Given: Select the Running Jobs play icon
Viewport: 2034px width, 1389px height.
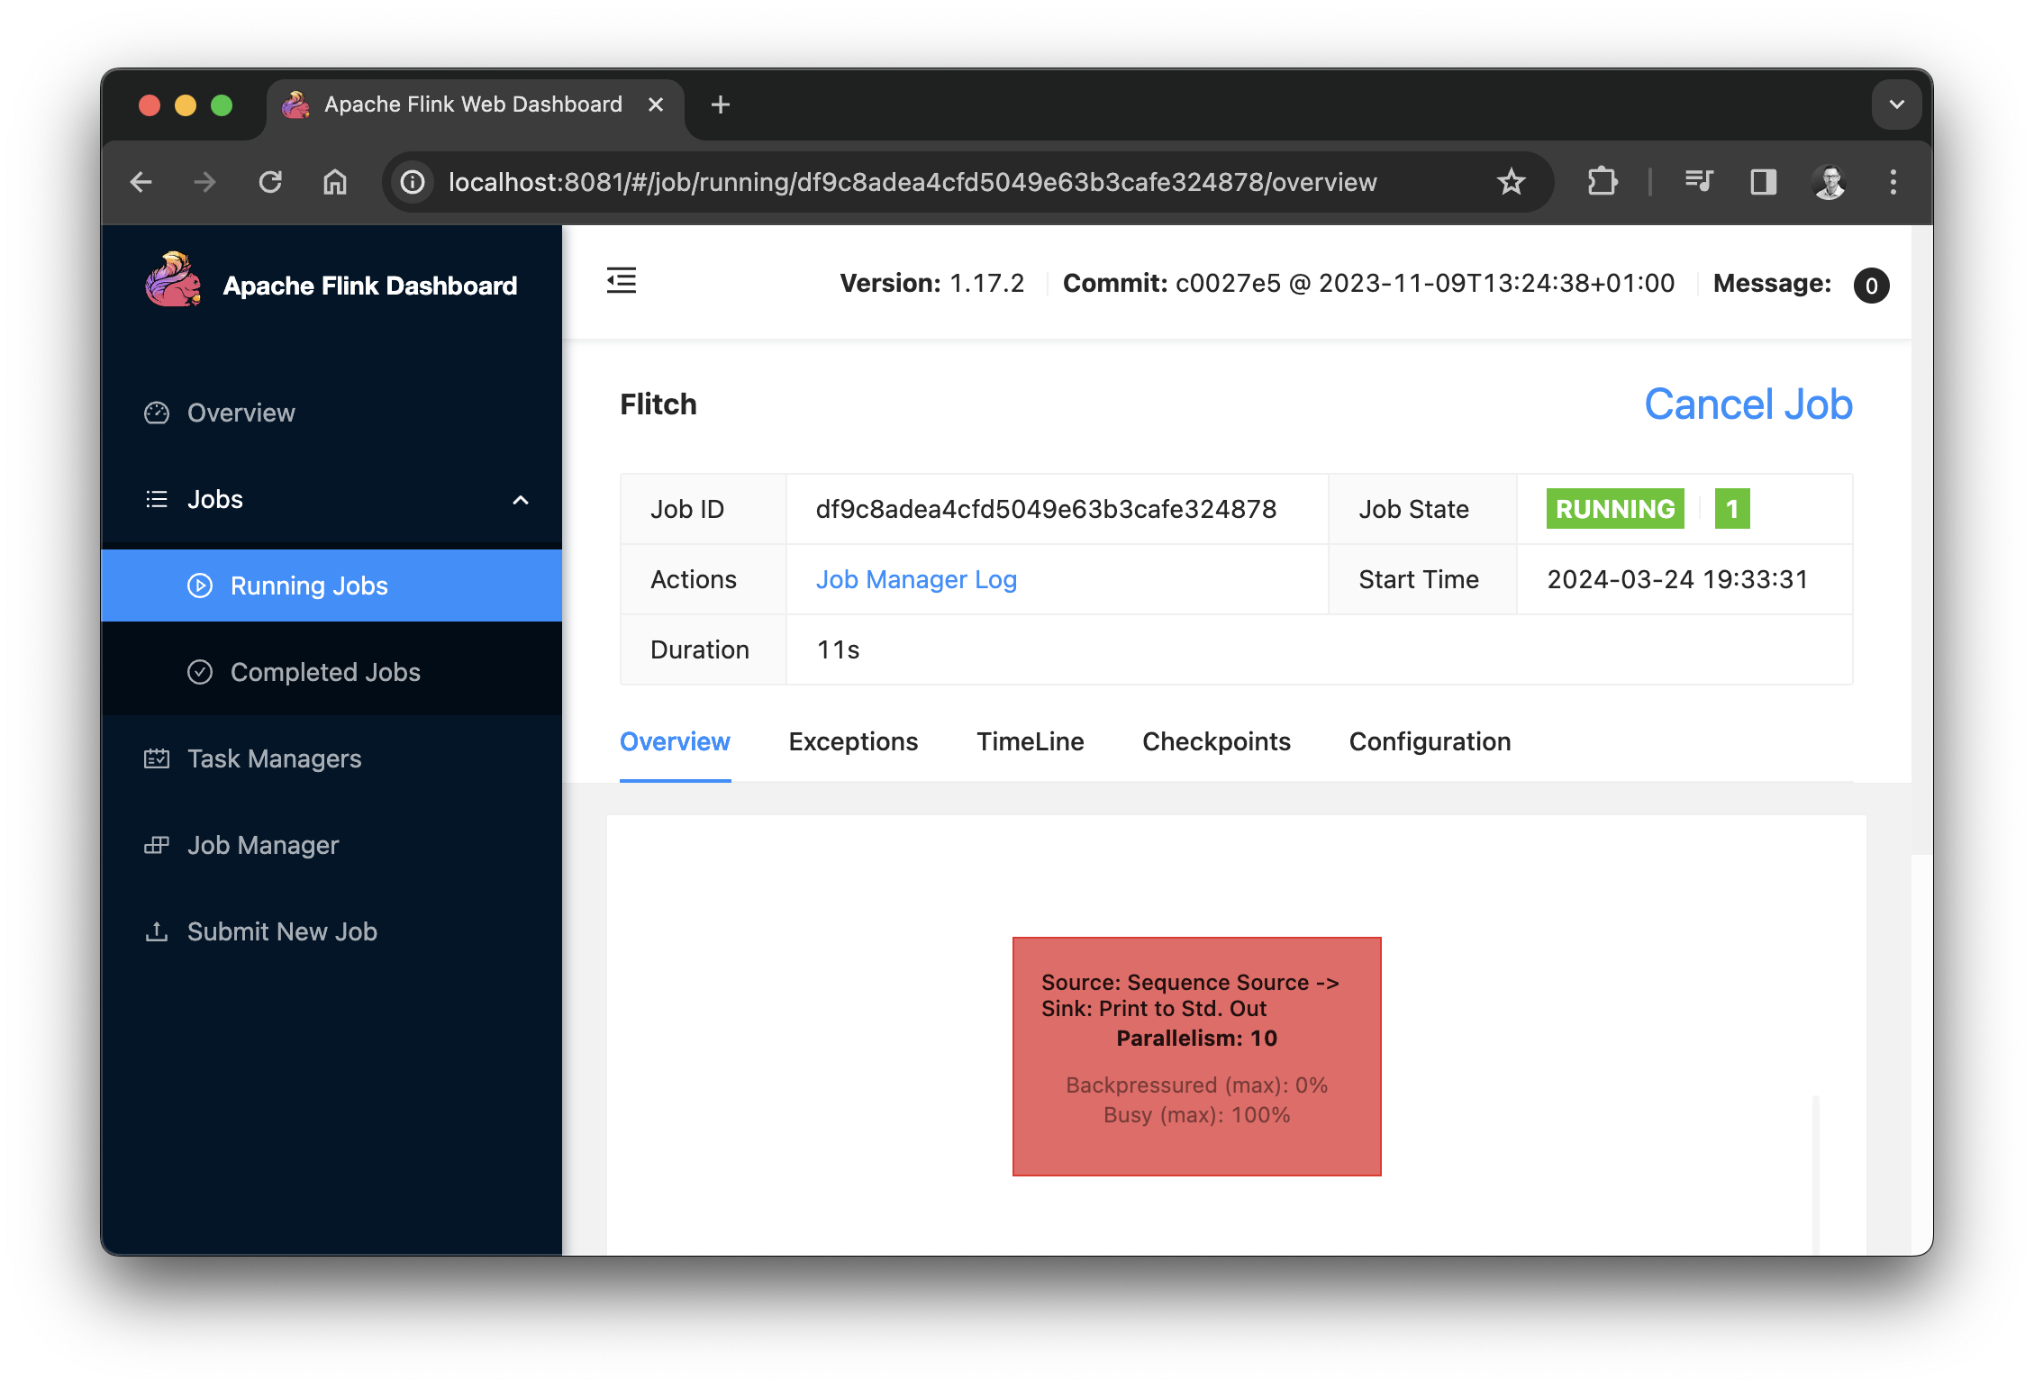Looking at the screenshot, I should (x=200, y=586).
